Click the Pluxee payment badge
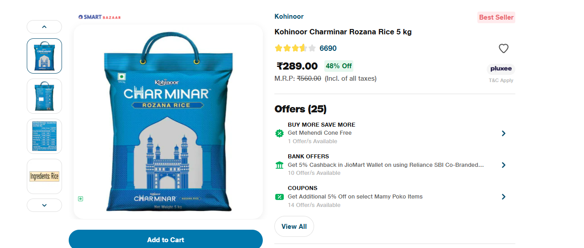Image resolution: width=584 pixels, height=248 pixels. 501,69
